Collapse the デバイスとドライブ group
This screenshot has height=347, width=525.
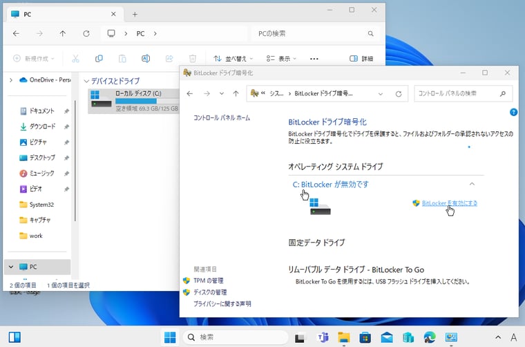(x=86, y=81)
